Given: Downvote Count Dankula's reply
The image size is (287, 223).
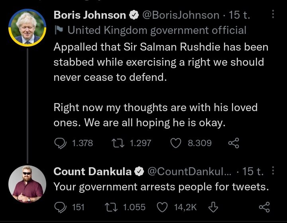Looking at the screenshot, I should pyautogui.click(x=213, y=207).
